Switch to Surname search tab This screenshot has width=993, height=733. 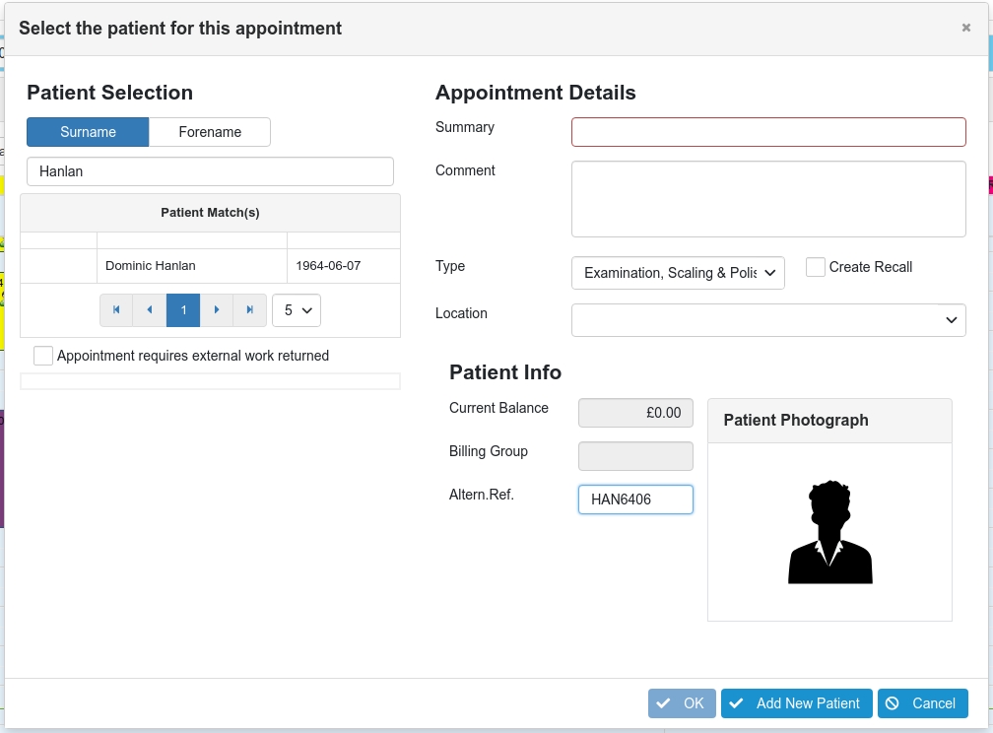tap(88, 132)
